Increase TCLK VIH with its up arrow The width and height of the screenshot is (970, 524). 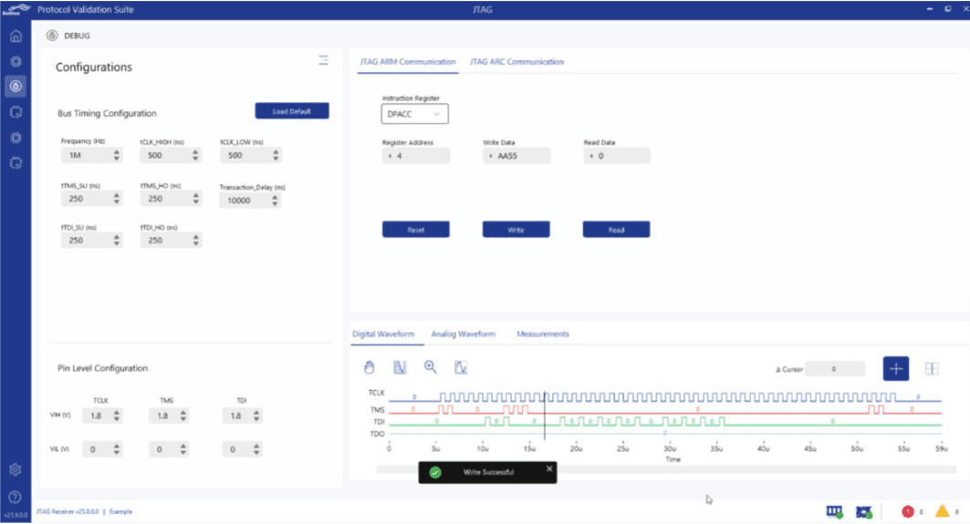click(x=116, y=412)
